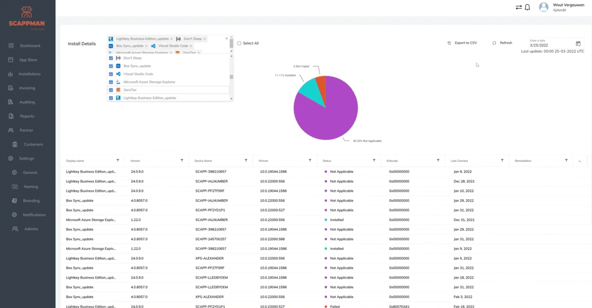Image resolution: width=592 pixels, height=308 pixels.
Task: Filter the Device Name column
Action: [x=246, y=160]
